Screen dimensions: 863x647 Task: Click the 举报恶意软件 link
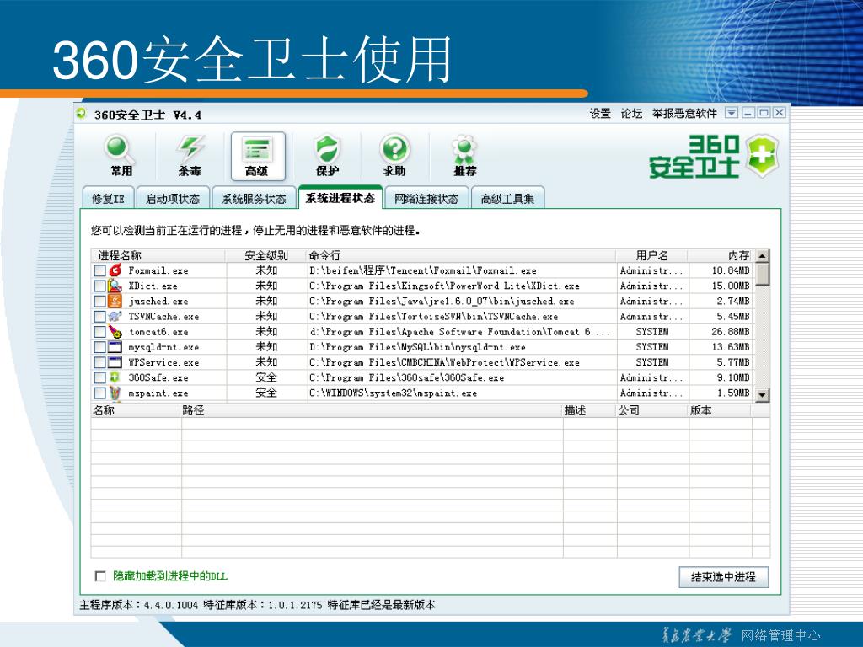(x=684, y=114)
